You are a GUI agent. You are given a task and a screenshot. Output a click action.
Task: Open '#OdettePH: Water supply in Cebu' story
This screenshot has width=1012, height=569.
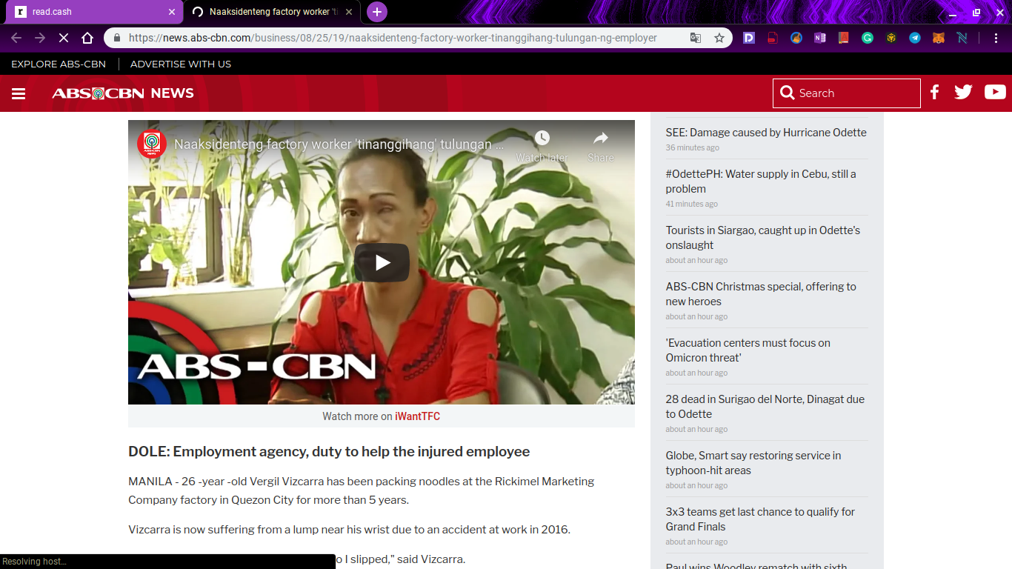[x=761, y=182]
